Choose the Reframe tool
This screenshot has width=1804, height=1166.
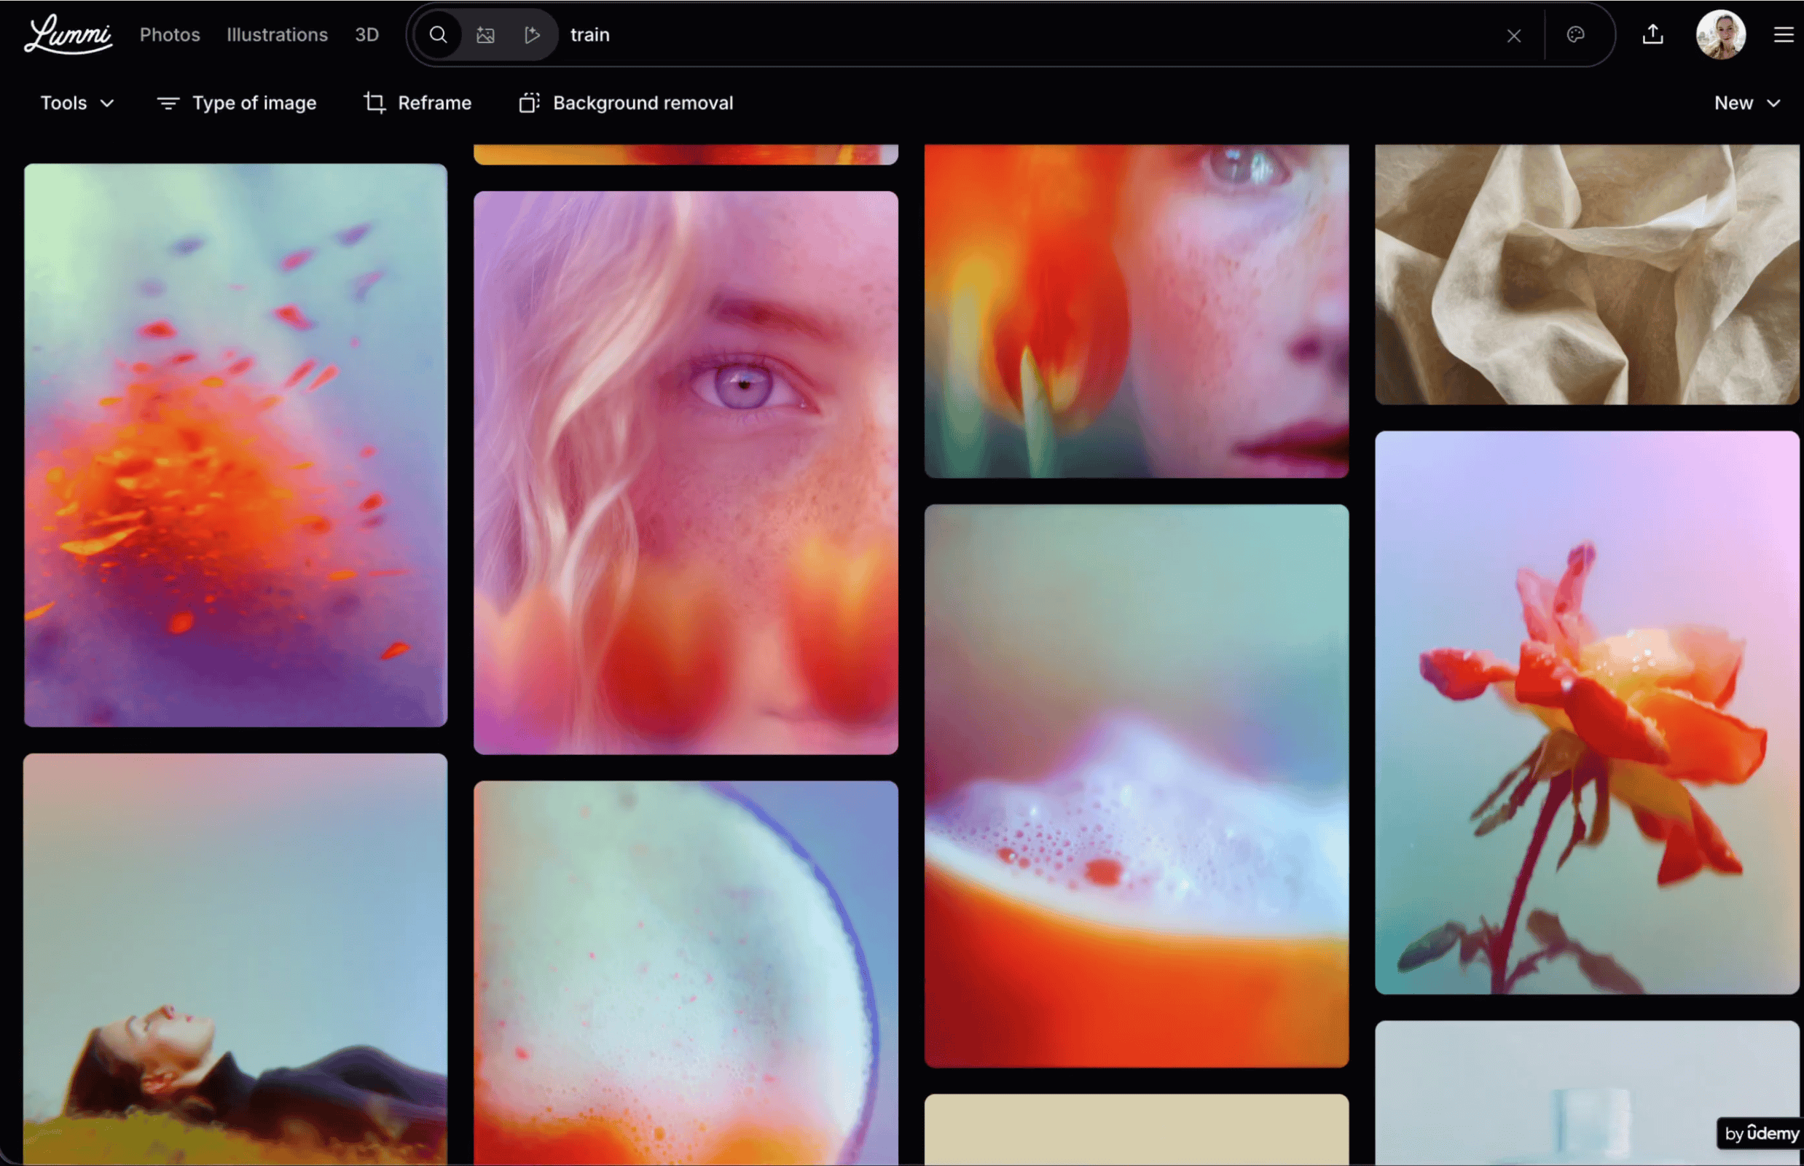pos(417,103)
